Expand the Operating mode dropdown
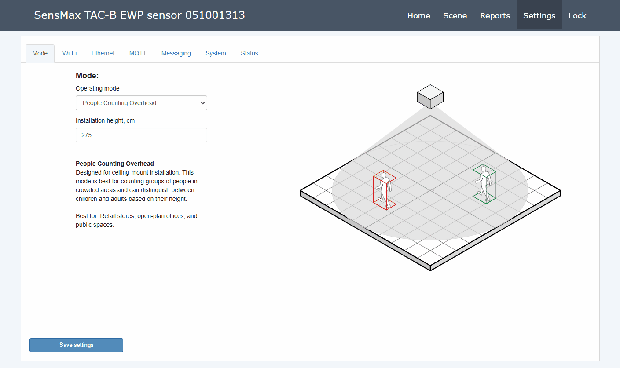620x368 pixels. tap(141, 103)
